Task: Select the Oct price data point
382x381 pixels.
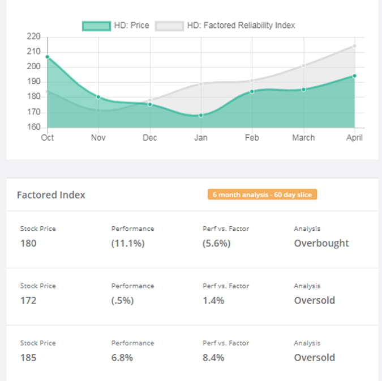Action: pyautogui.click(x=48, y=57)
